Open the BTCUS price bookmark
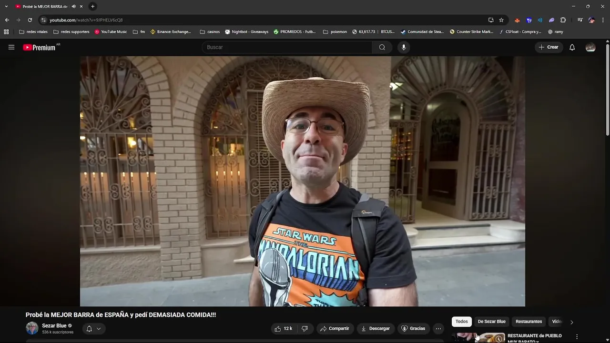 (373, 32)
